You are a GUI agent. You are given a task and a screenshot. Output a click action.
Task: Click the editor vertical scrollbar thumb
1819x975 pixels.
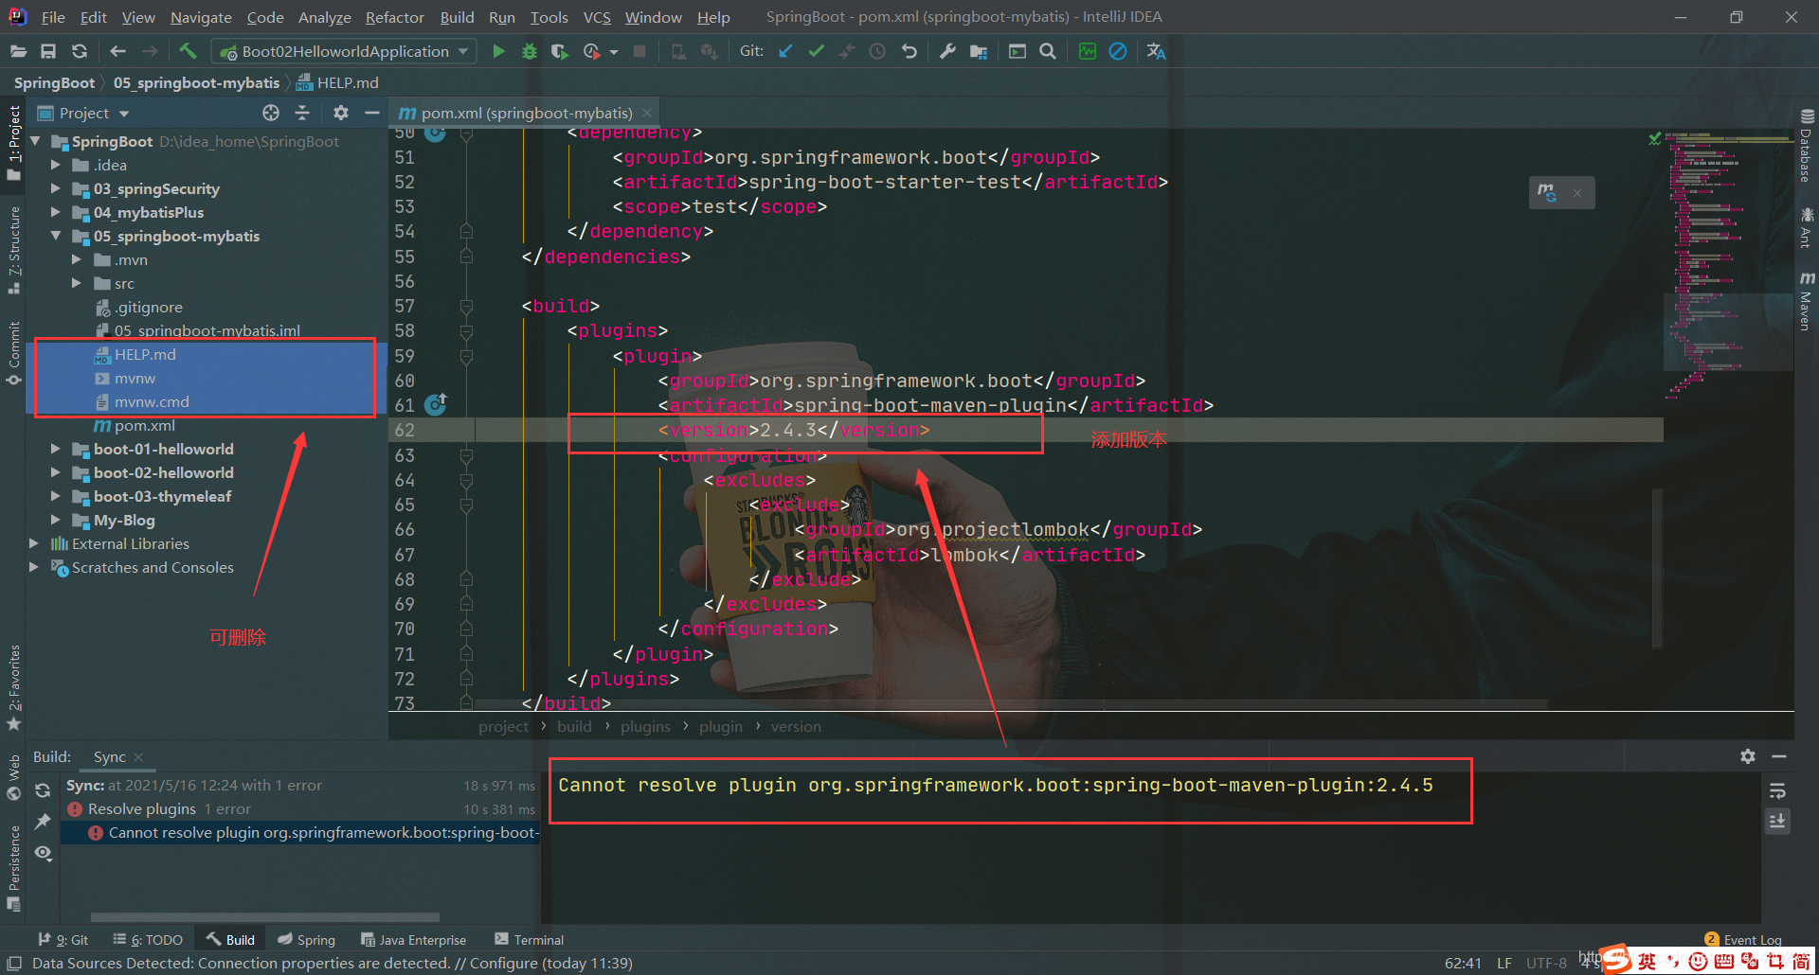1657,568
